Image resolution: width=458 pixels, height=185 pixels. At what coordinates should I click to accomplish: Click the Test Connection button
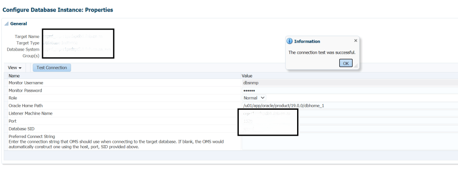[x=52, y=68]
